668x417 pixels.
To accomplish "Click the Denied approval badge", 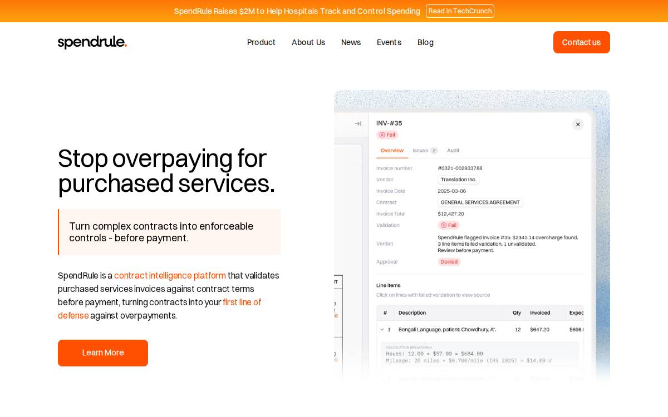I will 449,262.
